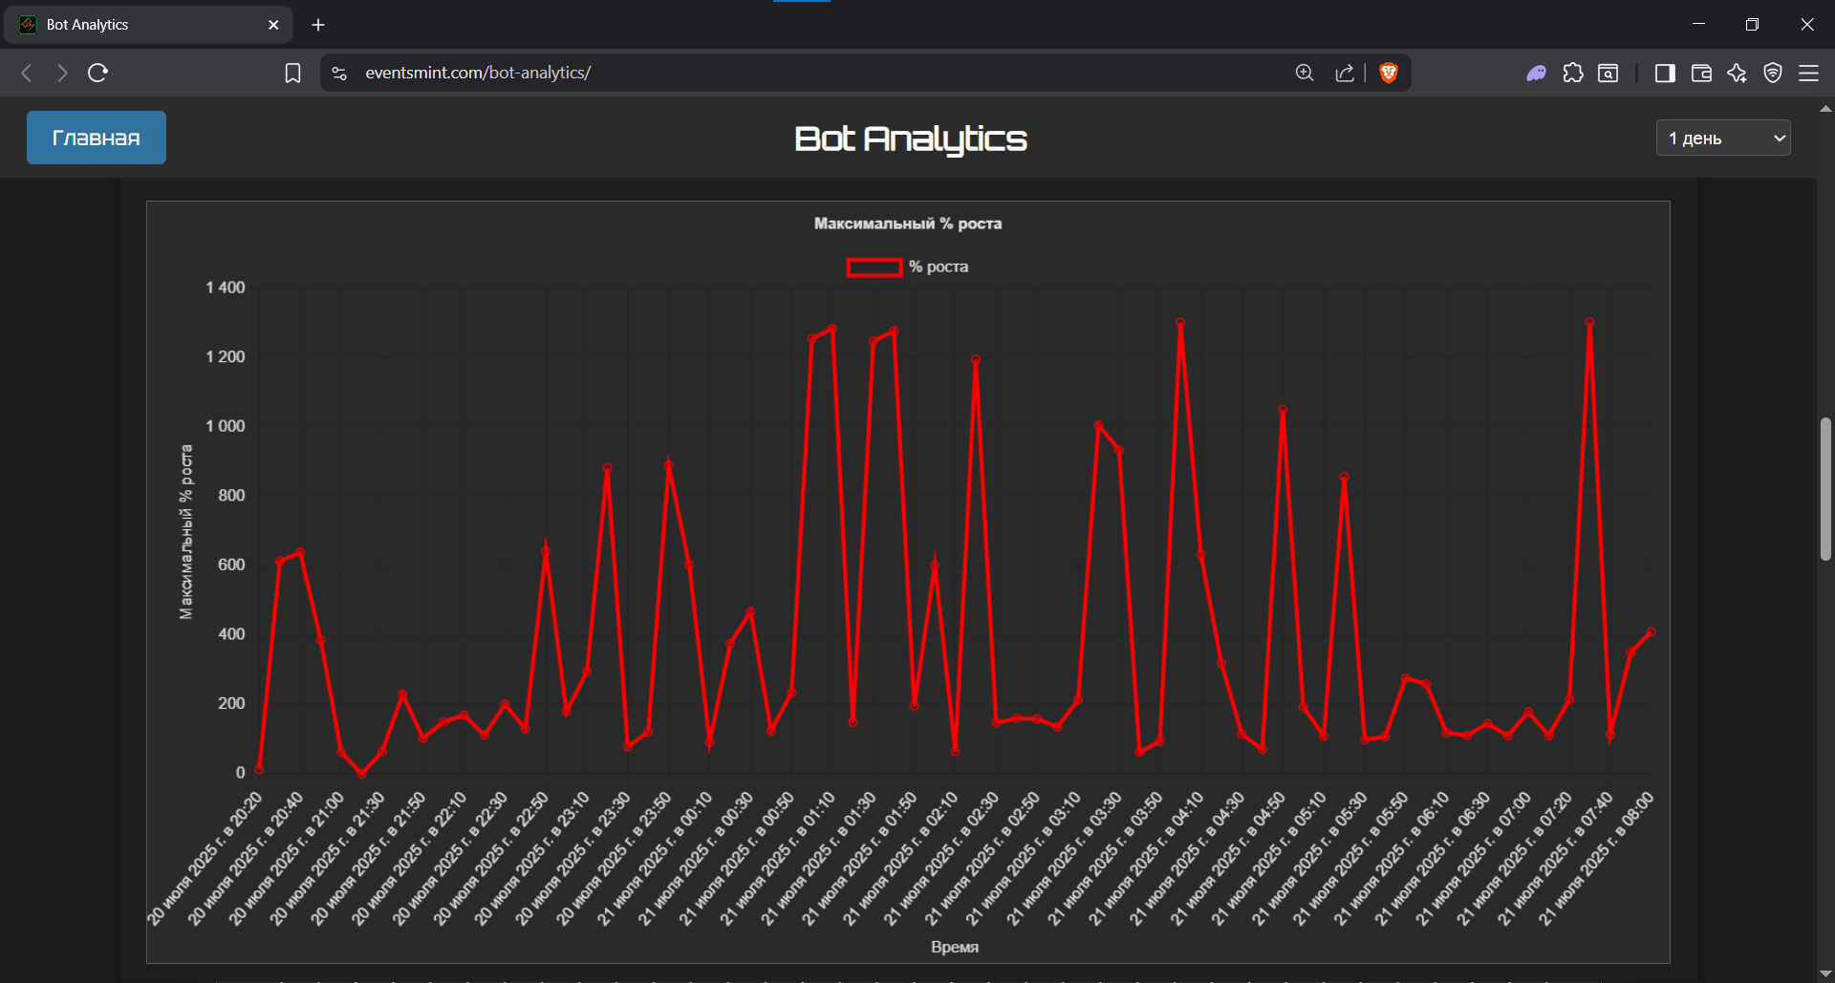Open the browser extensions puzzle icon

pyautogui.click(x=1573, y=73)
